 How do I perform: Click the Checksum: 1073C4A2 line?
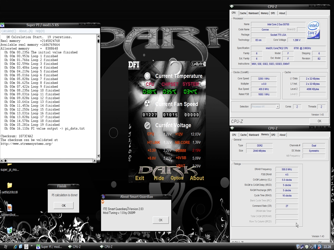[17, 136]
